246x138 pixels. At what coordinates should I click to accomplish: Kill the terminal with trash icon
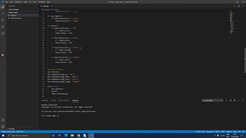[x=234, y=100]
